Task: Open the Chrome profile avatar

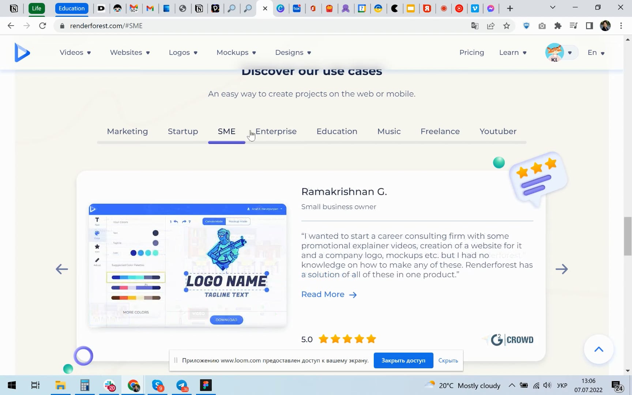Action: [605, 26]
